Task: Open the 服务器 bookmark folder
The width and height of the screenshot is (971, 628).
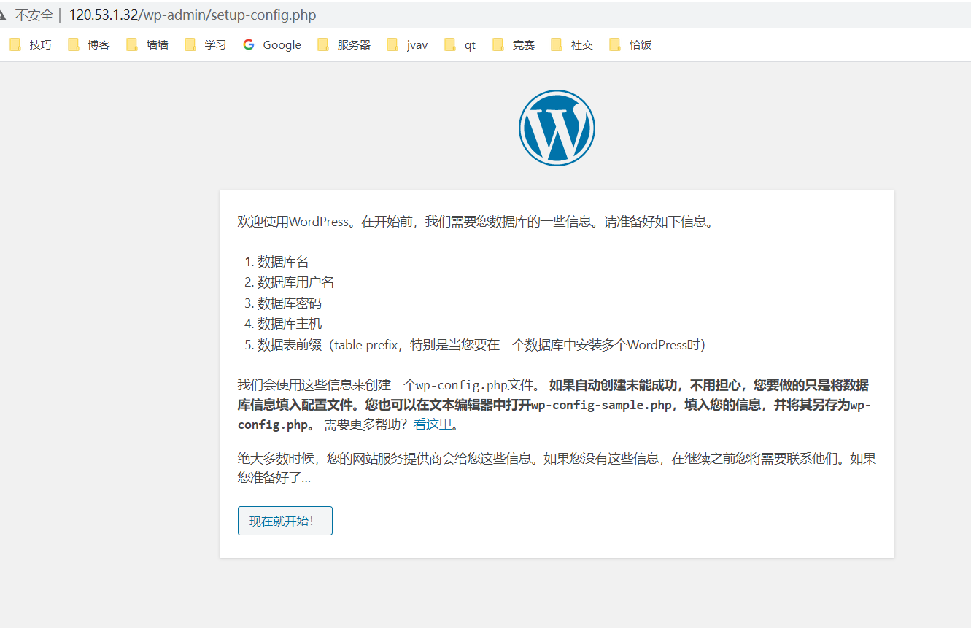Action: click(344, 44)
